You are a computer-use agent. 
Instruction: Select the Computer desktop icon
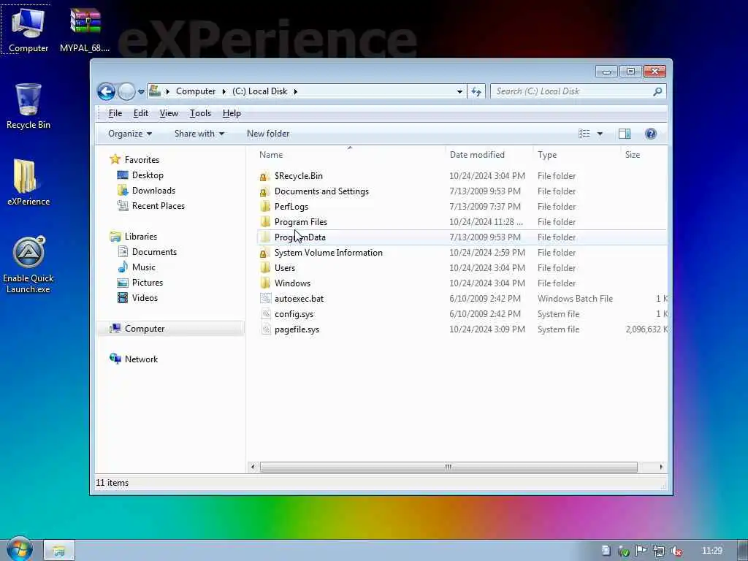[x=28, y=29]
